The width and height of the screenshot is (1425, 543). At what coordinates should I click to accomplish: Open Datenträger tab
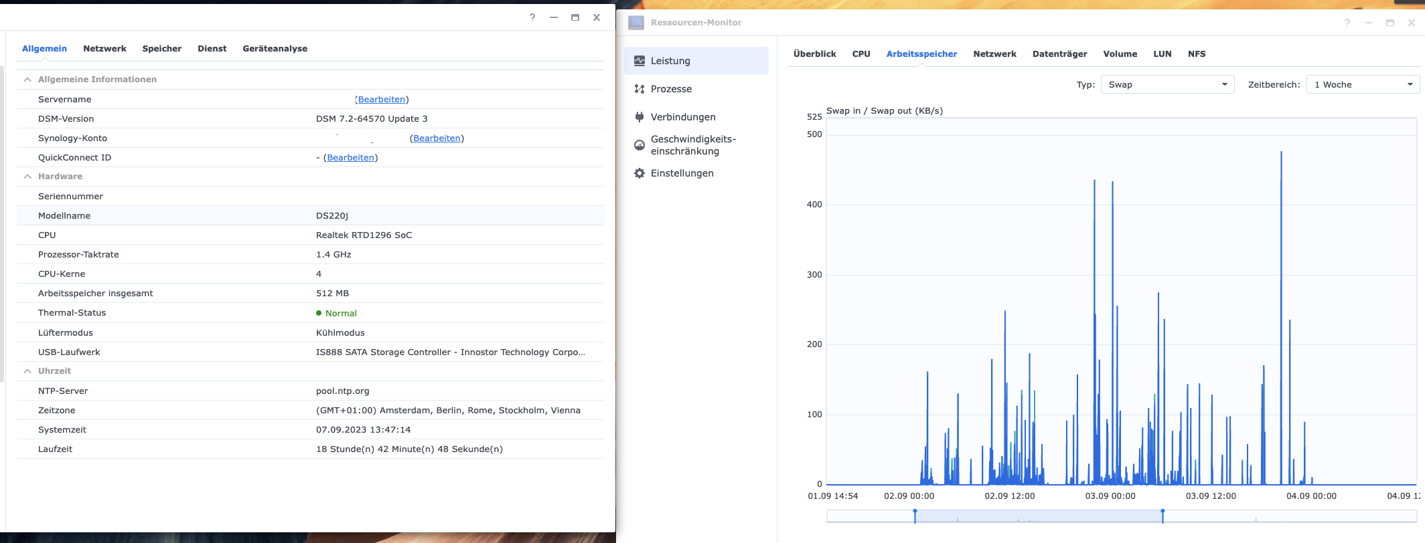tap(1059, 54)
